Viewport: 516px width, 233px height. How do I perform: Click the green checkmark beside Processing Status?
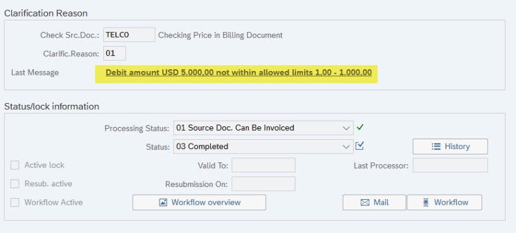[360, 127]
